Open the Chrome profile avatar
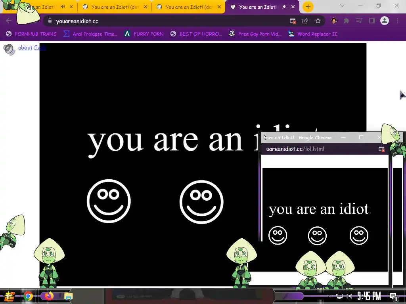The height and width of the screenshot is (304, 406). [x=385, y=21]
